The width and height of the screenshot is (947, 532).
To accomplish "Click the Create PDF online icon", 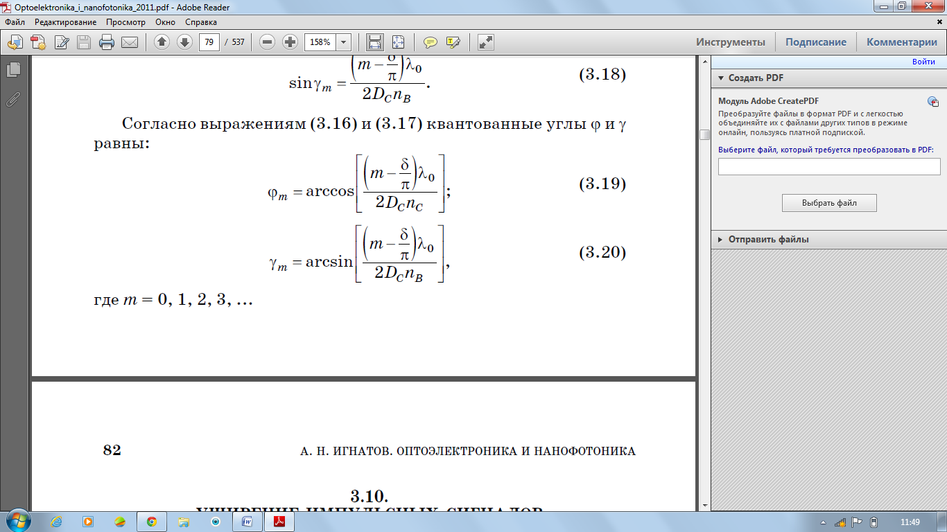I will 37,42.
